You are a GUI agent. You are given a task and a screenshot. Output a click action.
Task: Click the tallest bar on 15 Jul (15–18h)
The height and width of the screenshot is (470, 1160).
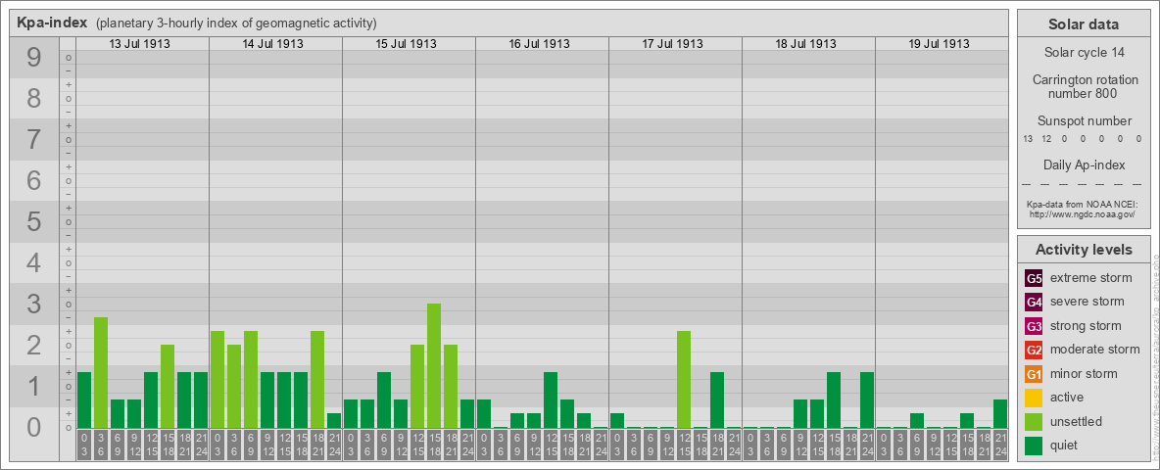[x=434, y=366]
